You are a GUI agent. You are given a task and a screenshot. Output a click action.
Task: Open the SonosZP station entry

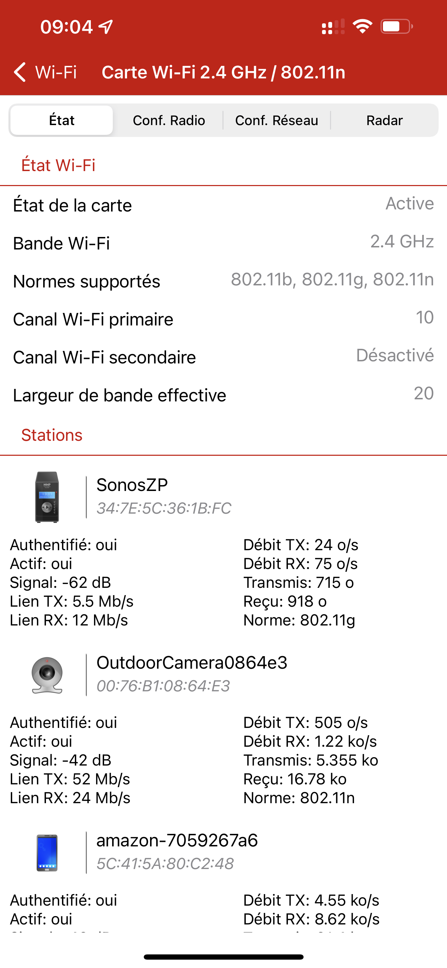click(132, 485)
